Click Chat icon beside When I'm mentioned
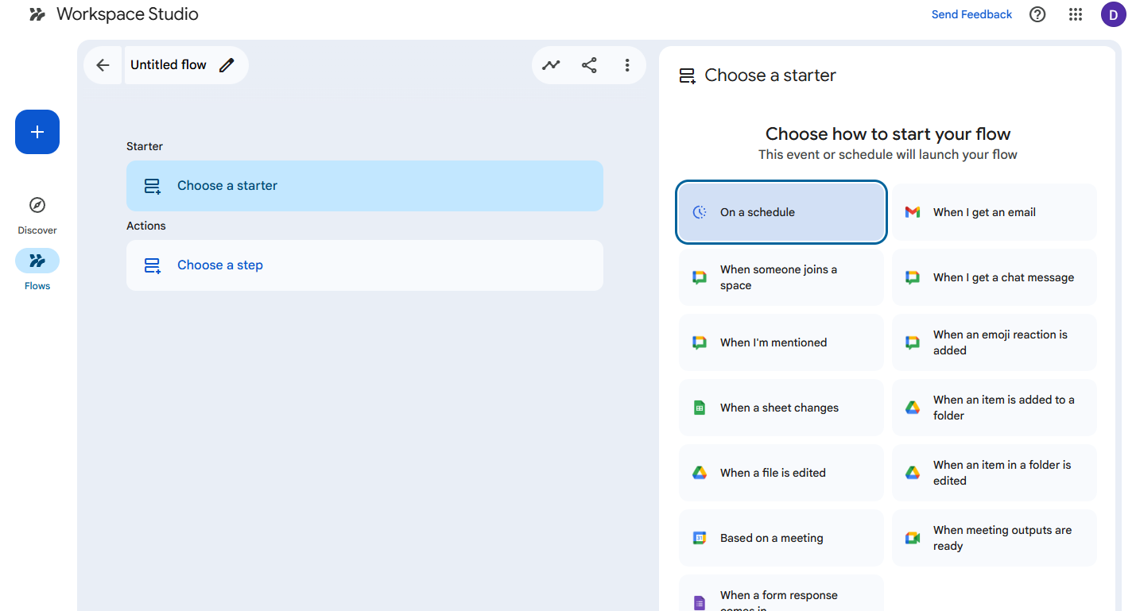The height and width of the screenshot is (611, 1136). (700, 342)
